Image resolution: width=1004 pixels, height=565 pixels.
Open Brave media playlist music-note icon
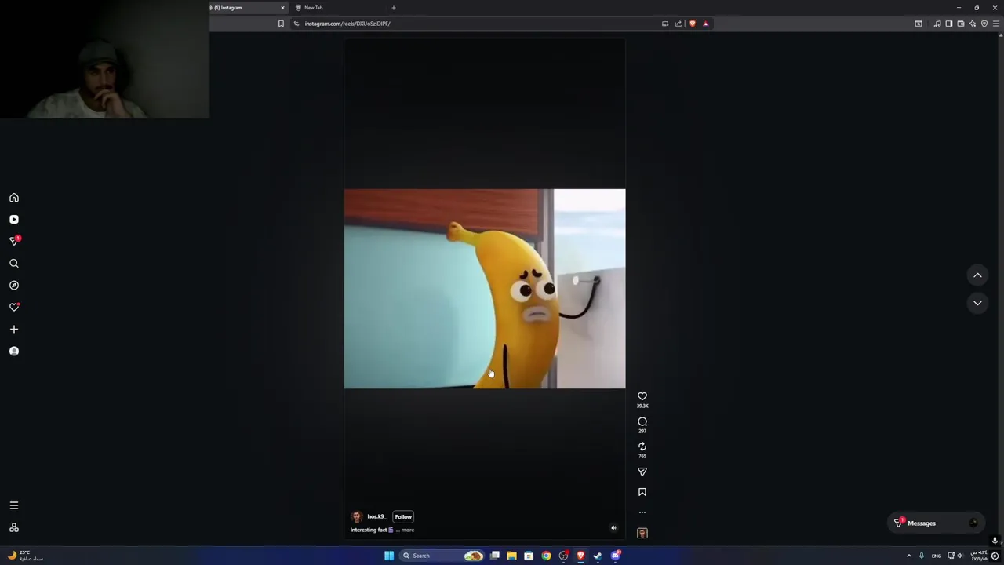(937, 24)
